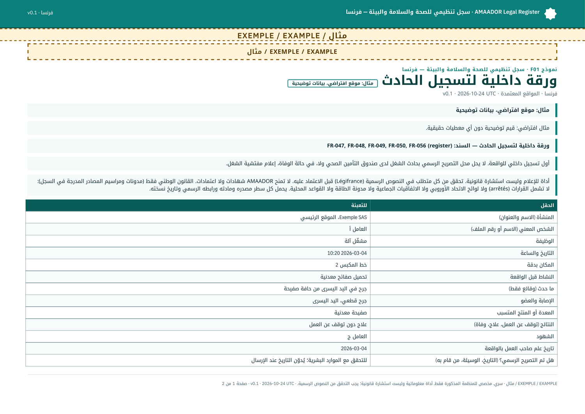The height and width of the screenshot is (414, 585).
Task: Click the table column header "للتعبئة"
Action: point(359,205)
